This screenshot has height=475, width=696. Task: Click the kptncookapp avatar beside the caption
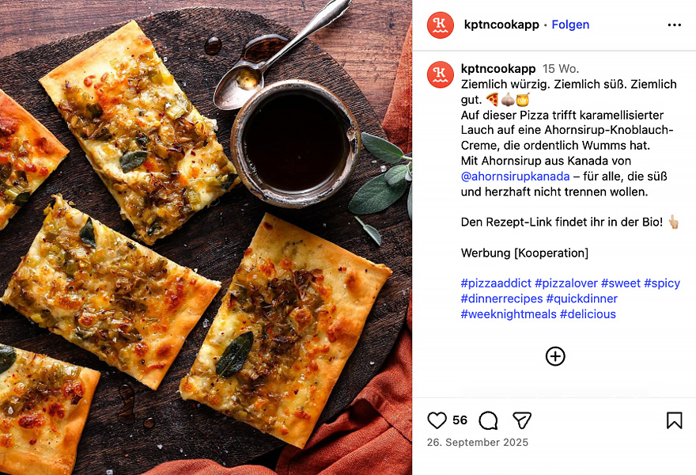pos(441,75)
